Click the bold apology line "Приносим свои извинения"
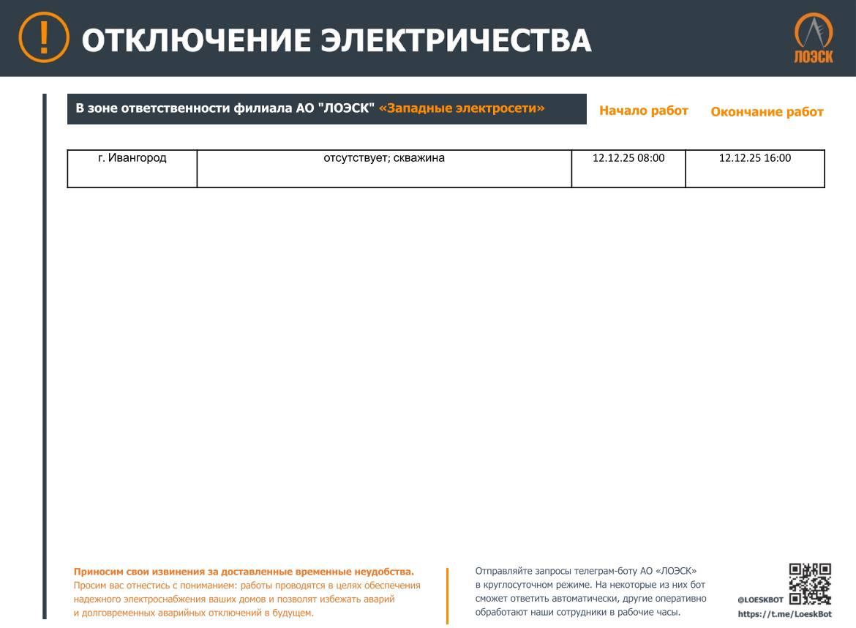This screenshot has height=628, width=856. 244,572
